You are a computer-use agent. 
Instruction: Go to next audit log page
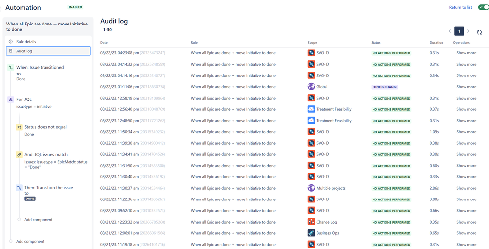coord(468,31)
